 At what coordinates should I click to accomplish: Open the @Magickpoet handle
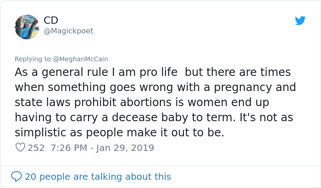coord(68,31)
